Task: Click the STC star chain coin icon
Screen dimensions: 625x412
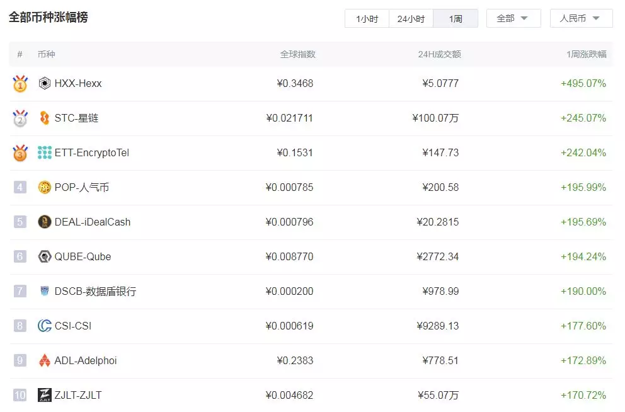Action: tap(44, 118)
